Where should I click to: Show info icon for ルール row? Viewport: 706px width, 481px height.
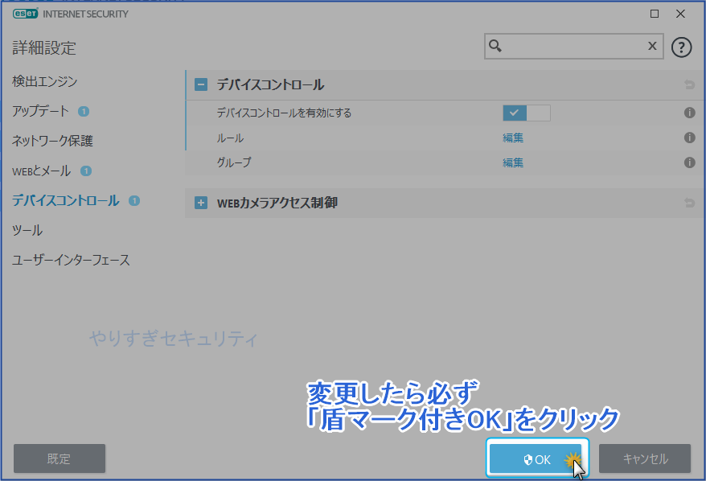pos(689,138)
